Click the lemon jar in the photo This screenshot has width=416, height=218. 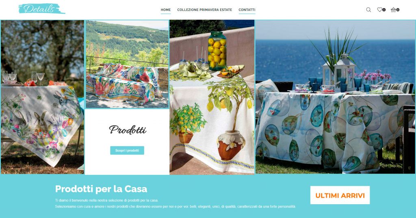(x=217, y=51)
